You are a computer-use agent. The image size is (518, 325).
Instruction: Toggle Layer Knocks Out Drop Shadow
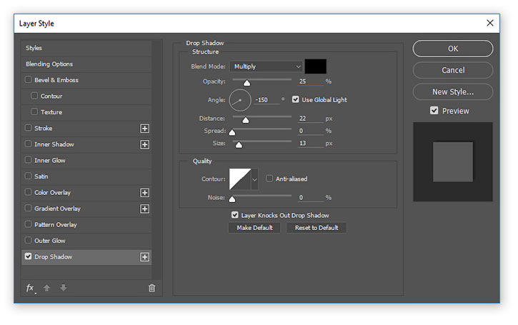click(x=235, y=215)
